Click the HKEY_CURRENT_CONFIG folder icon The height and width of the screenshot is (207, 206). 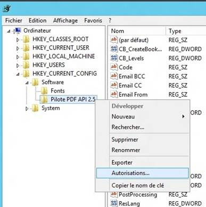26,74
